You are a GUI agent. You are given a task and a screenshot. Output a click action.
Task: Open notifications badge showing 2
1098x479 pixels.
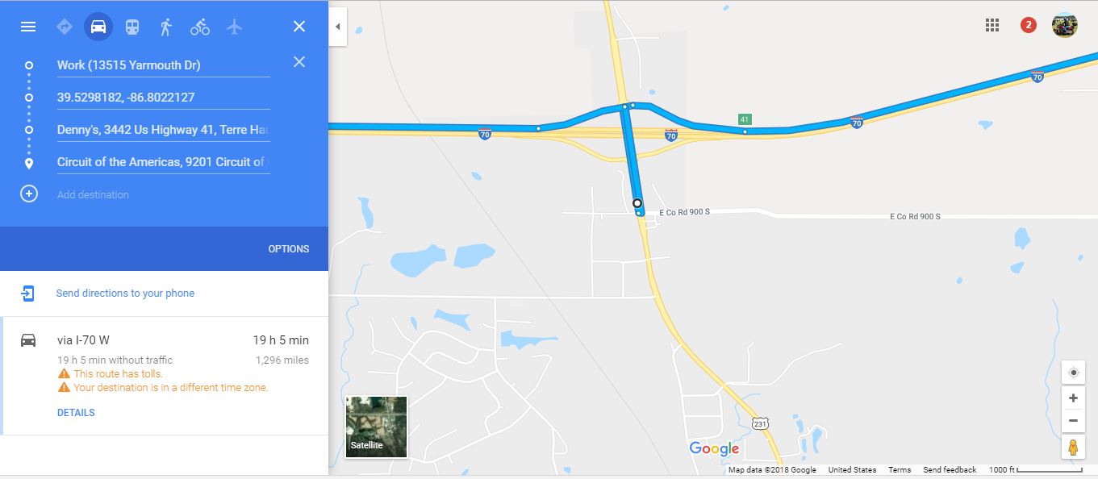point(1028,25)
